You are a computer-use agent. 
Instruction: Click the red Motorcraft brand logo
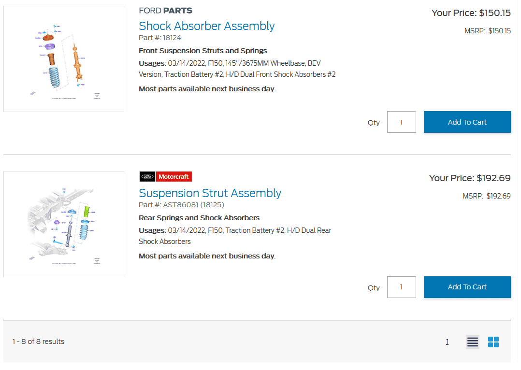[174, 177]
